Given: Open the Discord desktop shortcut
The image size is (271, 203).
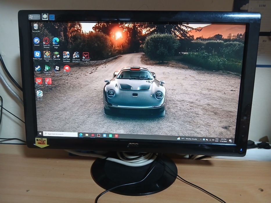Looking at the screenshot, I should click(37, 41).
